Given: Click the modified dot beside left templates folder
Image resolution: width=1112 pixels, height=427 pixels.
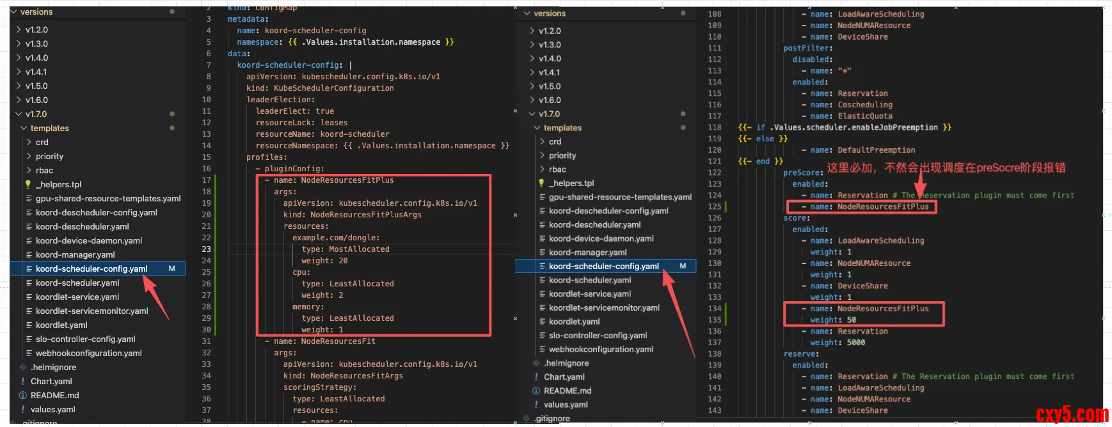Looking at the screenshot, I should click(x=171, y=128).
